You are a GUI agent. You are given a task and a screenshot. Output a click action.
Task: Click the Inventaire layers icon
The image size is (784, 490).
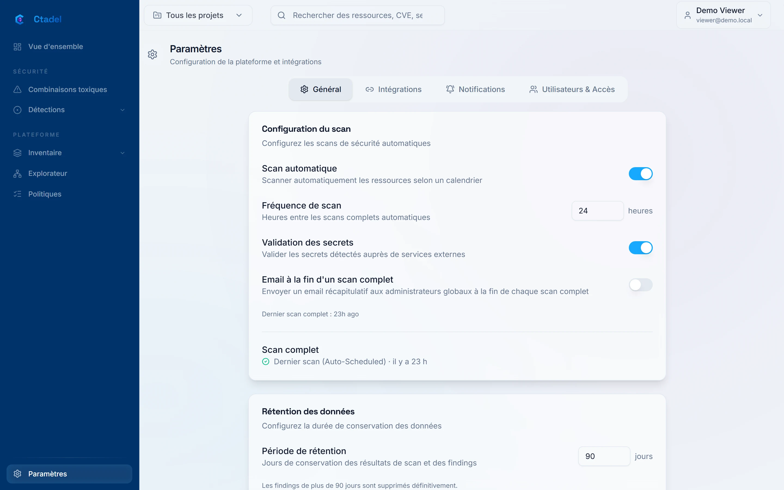click(17, 153)
